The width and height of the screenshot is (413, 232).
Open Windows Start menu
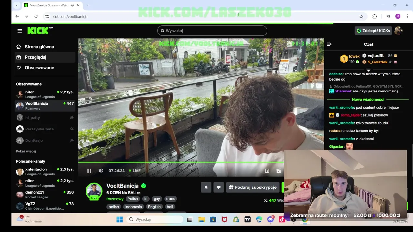click(x=119, y=219)
